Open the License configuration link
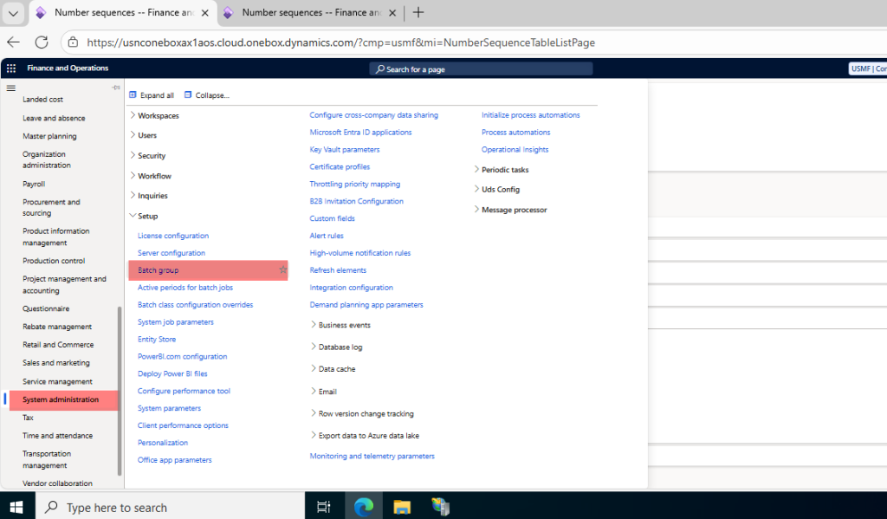 173,236
